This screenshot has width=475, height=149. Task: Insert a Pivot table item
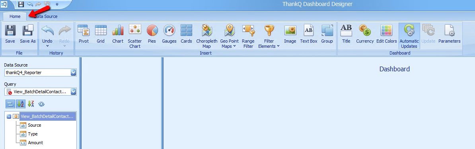(x=83, y=34)
